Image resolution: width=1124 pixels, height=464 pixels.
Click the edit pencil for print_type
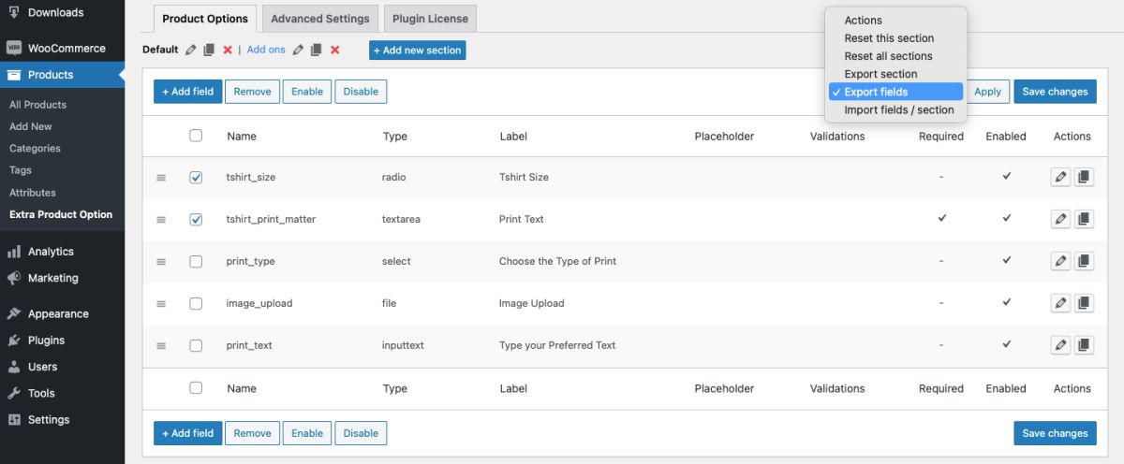pos(1060,261)
